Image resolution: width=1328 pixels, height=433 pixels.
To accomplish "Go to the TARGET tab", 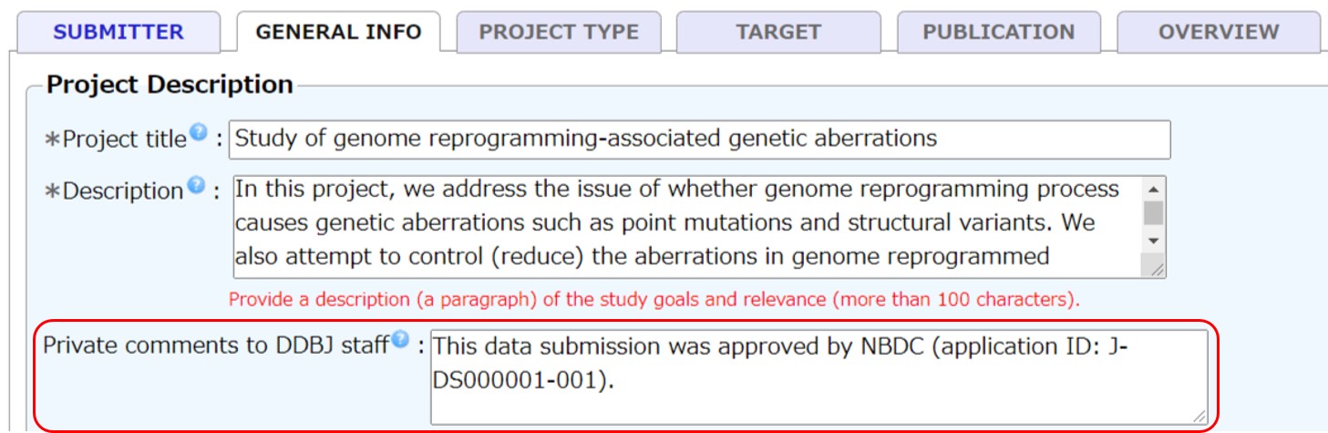I will (x=778, y=32).
